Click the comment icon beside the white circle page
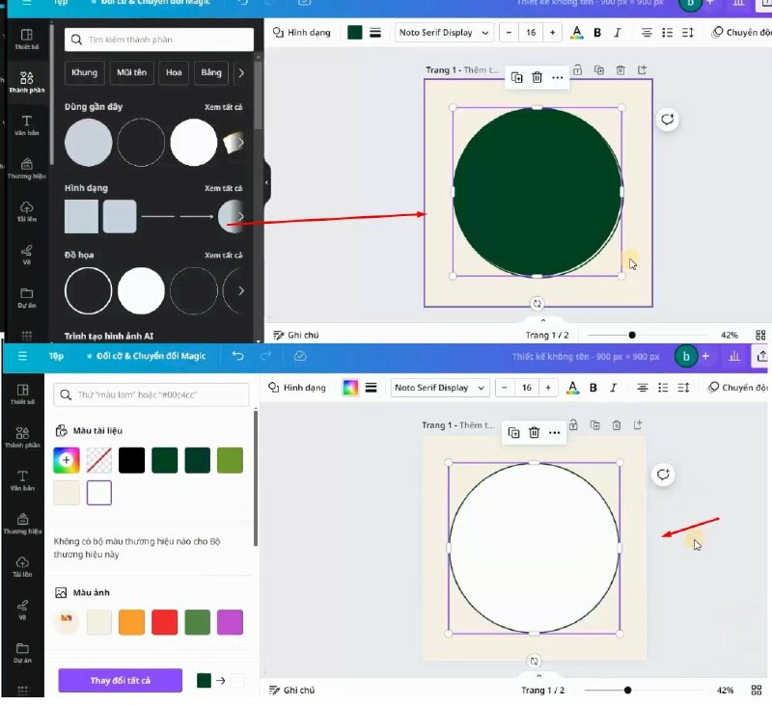Viewport: 772px width, 706px height. pos(663,475)
